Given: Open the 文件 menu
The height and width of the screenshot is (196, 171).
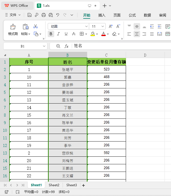Looking at the screenshot, I should 13,15.
